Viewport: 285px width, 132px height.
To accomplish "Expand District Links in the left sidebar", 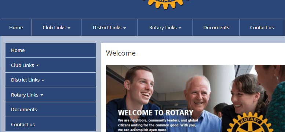I will 51,80.
